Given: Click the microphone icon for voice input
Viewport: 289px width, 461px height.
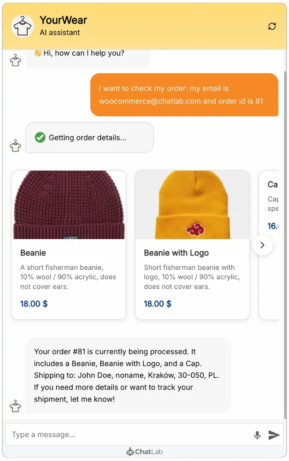Looking at the screenshot, I should click(257, 434).
